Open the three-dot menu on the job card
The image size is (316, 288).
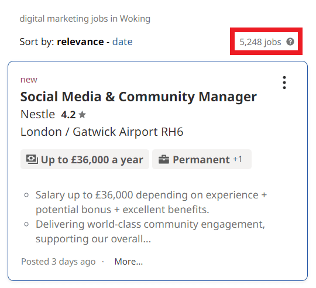pos(284,83)
